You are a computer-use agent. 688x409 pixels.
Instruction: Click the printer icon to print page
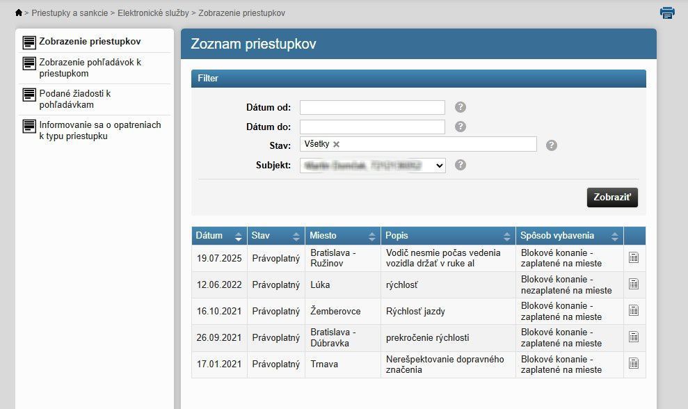[x=667, y=13]
